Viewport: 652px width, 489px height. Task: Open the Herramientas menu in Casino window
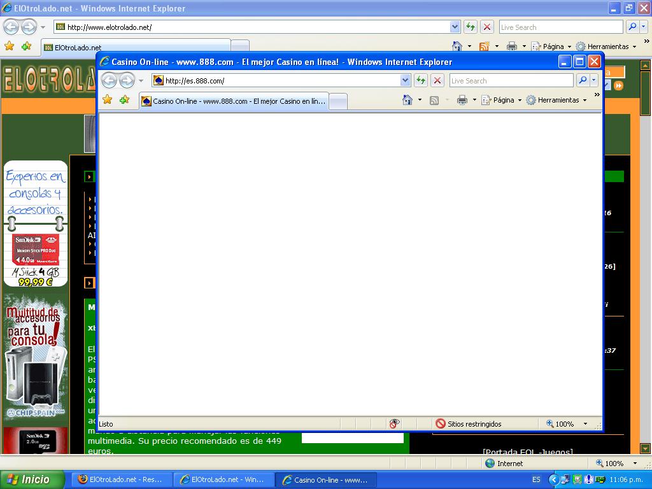[556, 100]
